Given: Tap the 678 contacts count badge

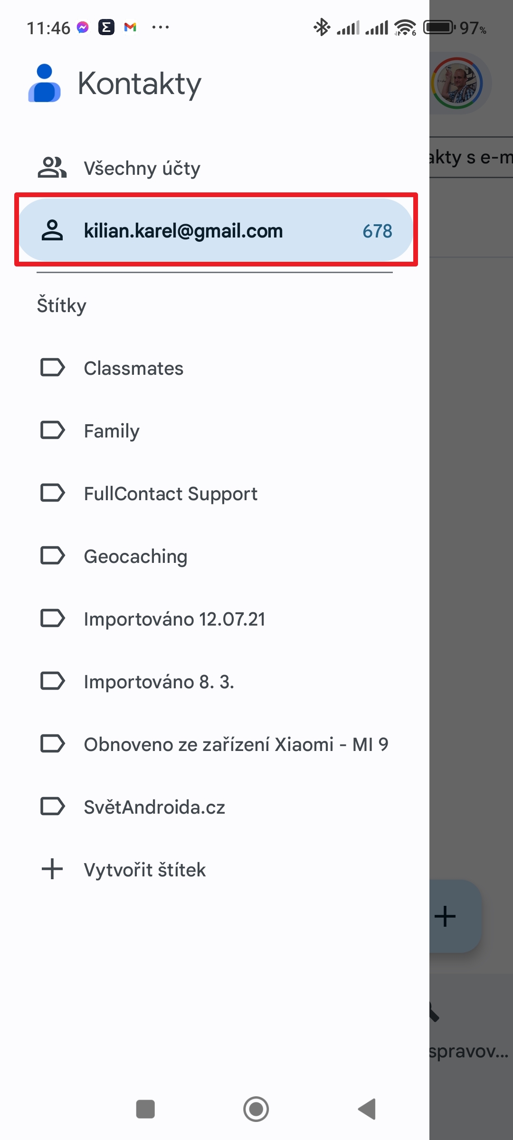Looking at the screenshot, I should 377,231.
